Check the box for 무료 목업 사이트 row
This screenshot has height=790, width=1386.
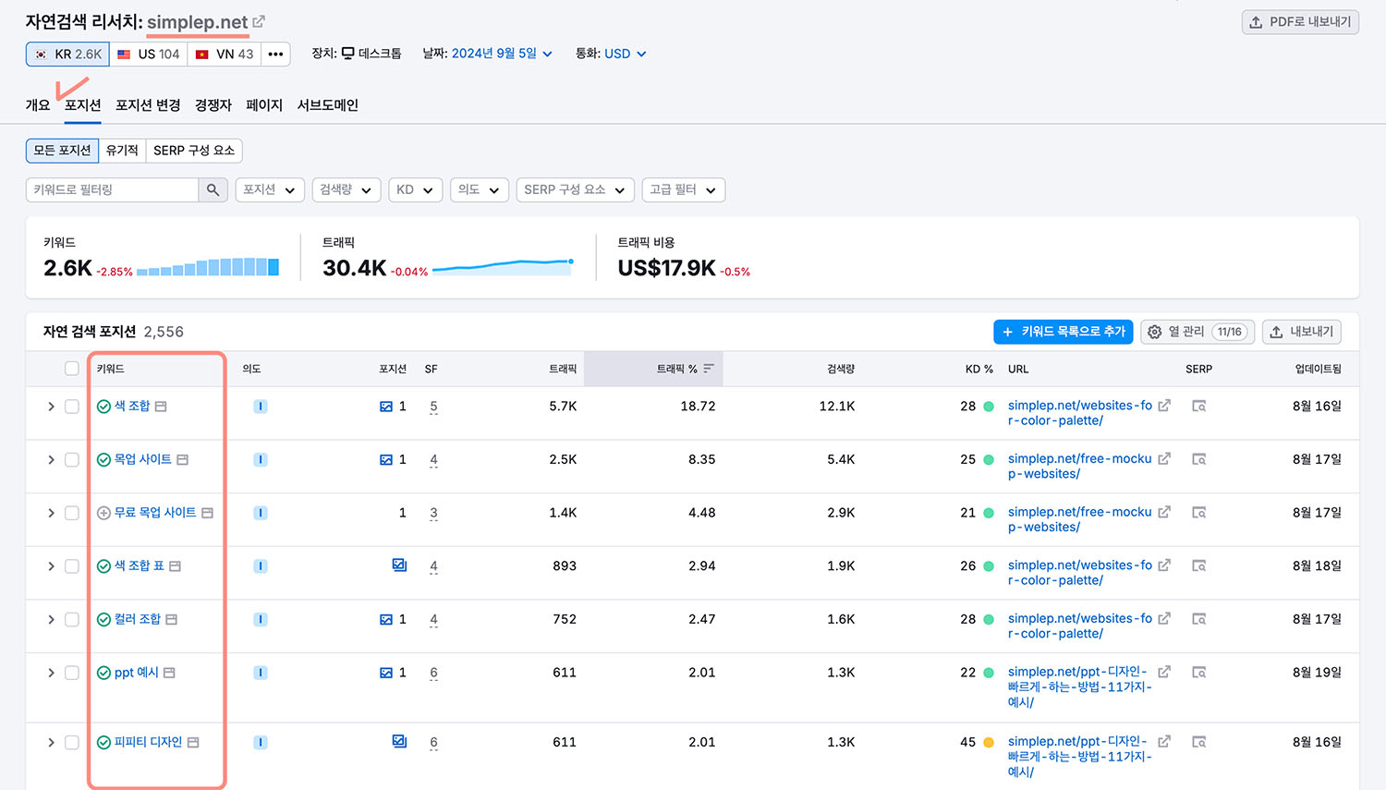(72, 513)
